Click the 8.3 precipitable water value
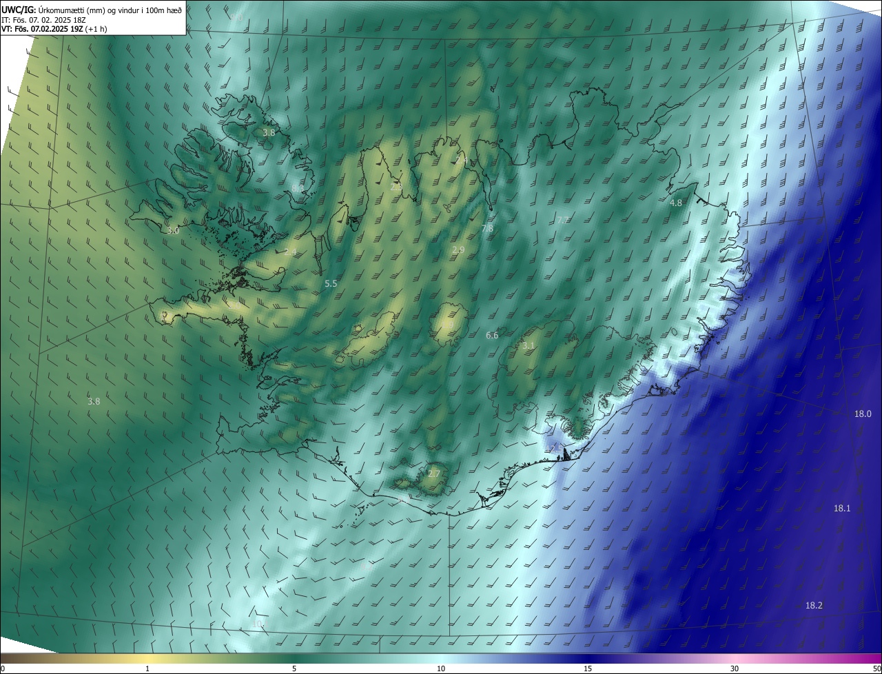The width and height of the screenshot is (882, 674). pos(298,188)
